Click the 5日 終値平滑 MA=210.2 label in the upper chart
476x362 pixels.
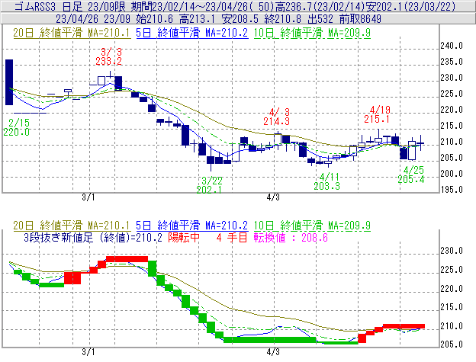pyautogui.click(x=192, y=33)
